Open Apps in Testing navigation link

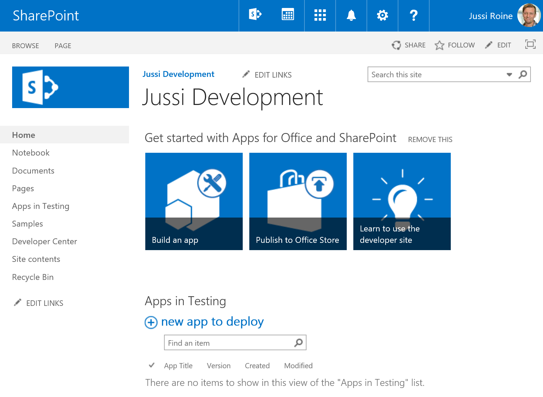(41, 206)
